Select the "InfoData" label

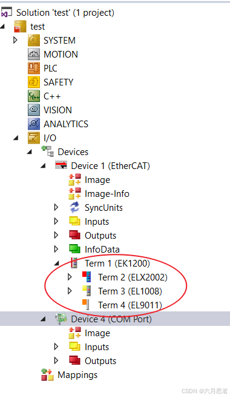tap(102, 249)
